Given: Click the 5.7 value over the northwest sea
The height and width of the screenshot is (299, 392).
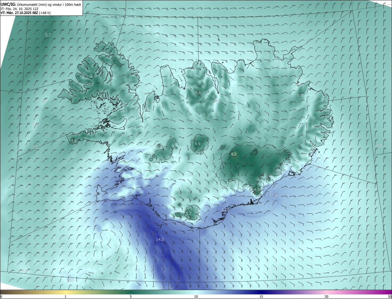Looking at the screenshot, I should click(48, 35).
